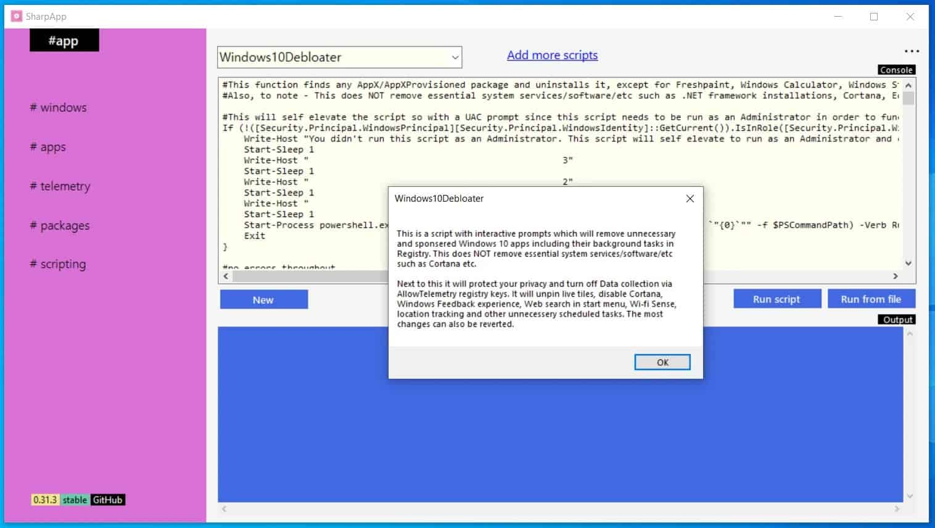Click the Add more scripts link
The height and width of the screenshot is (528, 935).
pos(552,56)
